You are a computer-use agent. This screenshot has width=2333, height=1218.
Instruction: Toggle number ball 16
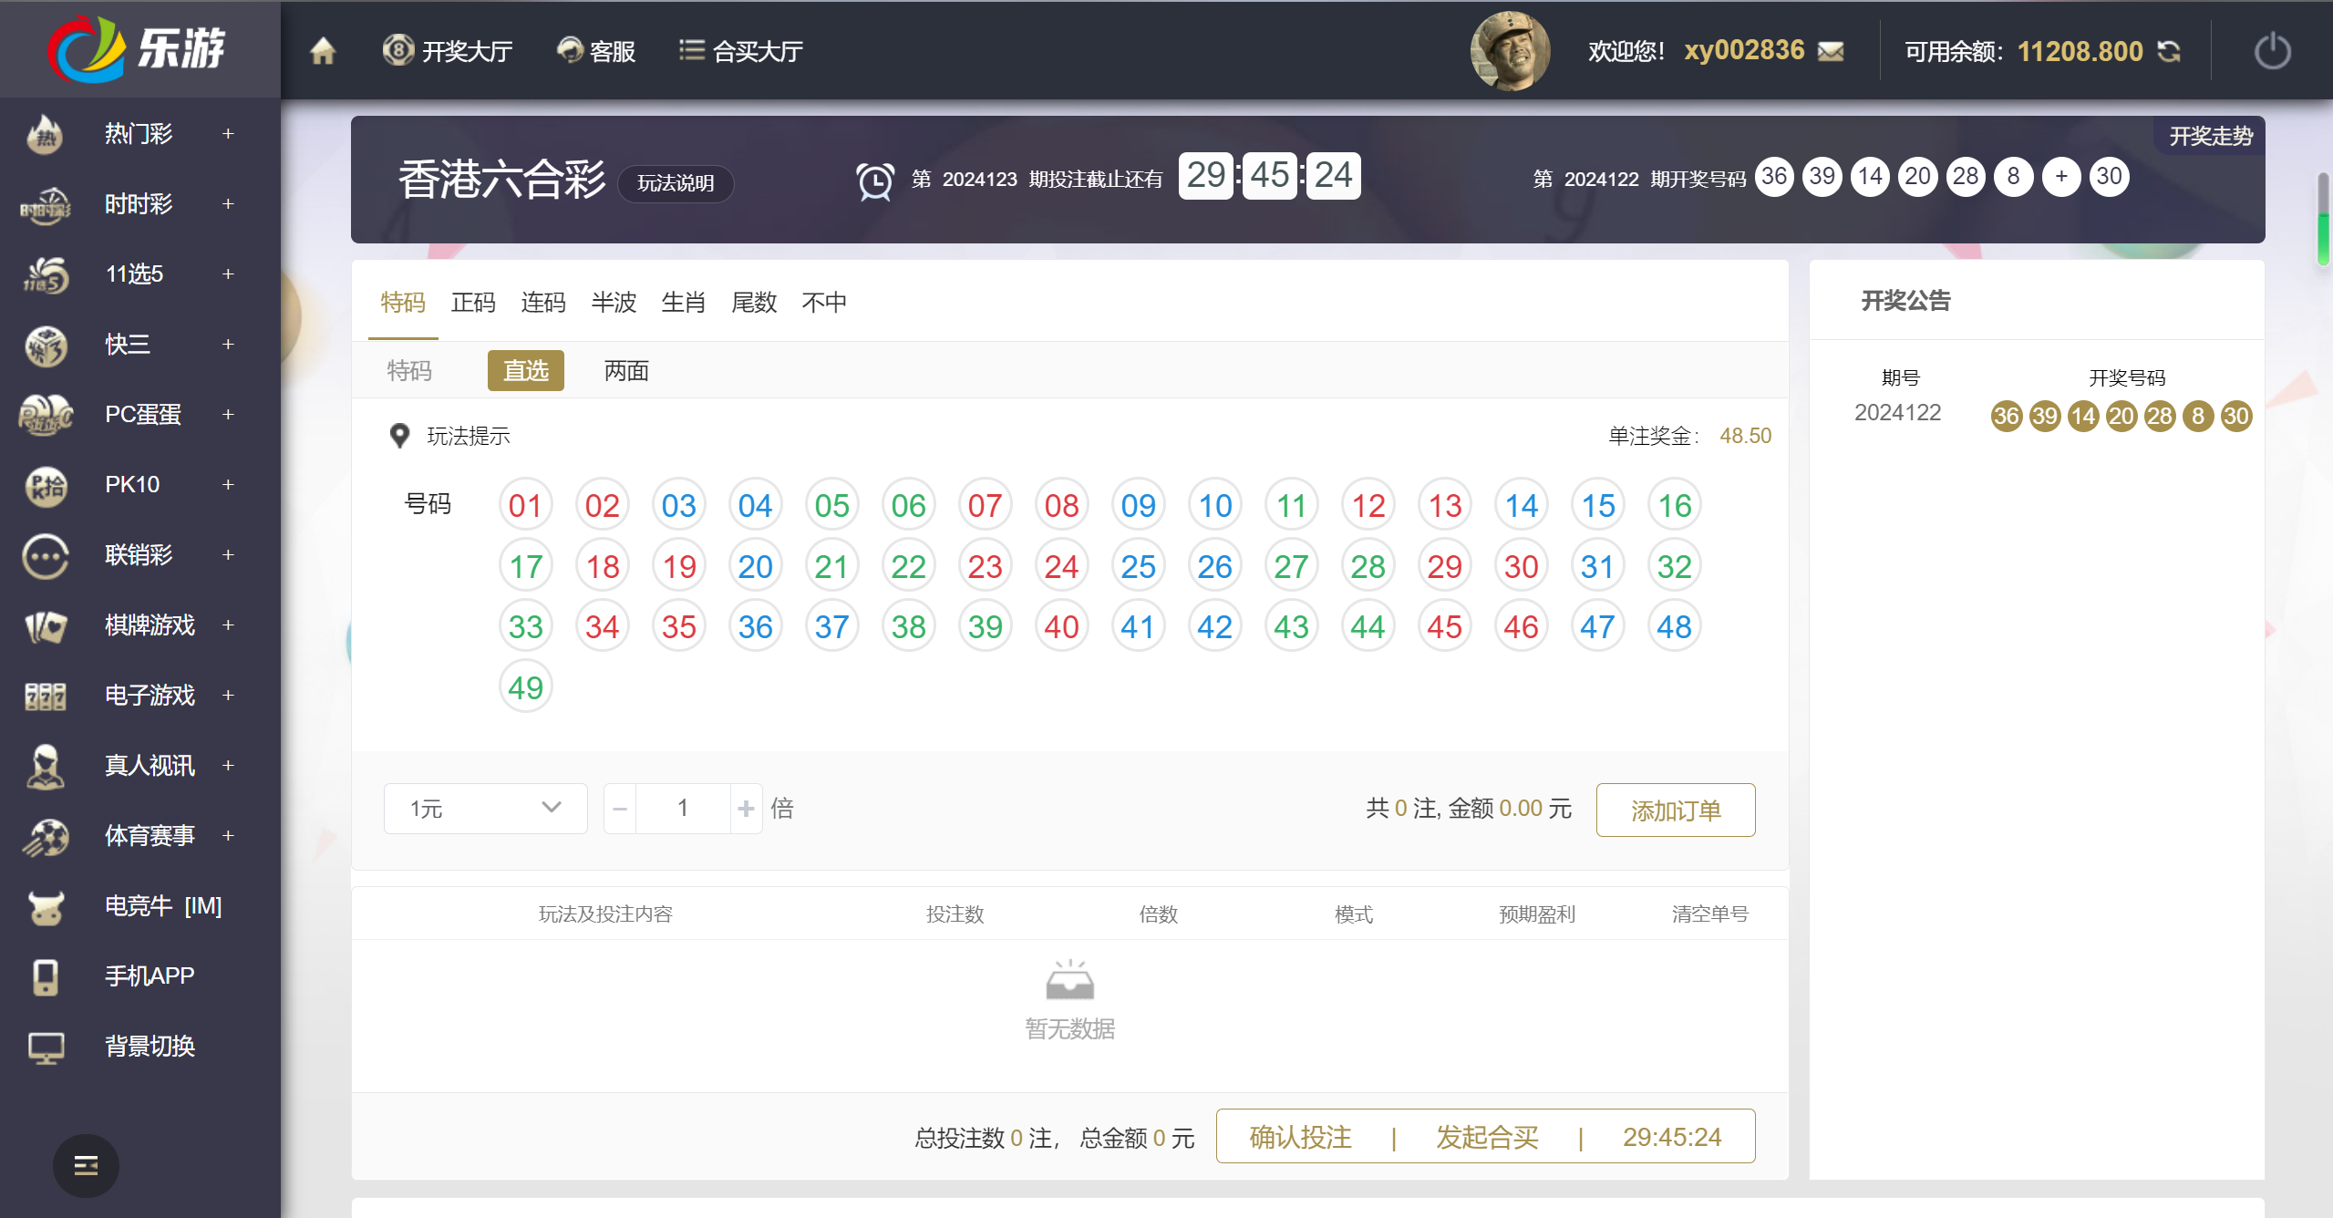tap(1675, 505)
